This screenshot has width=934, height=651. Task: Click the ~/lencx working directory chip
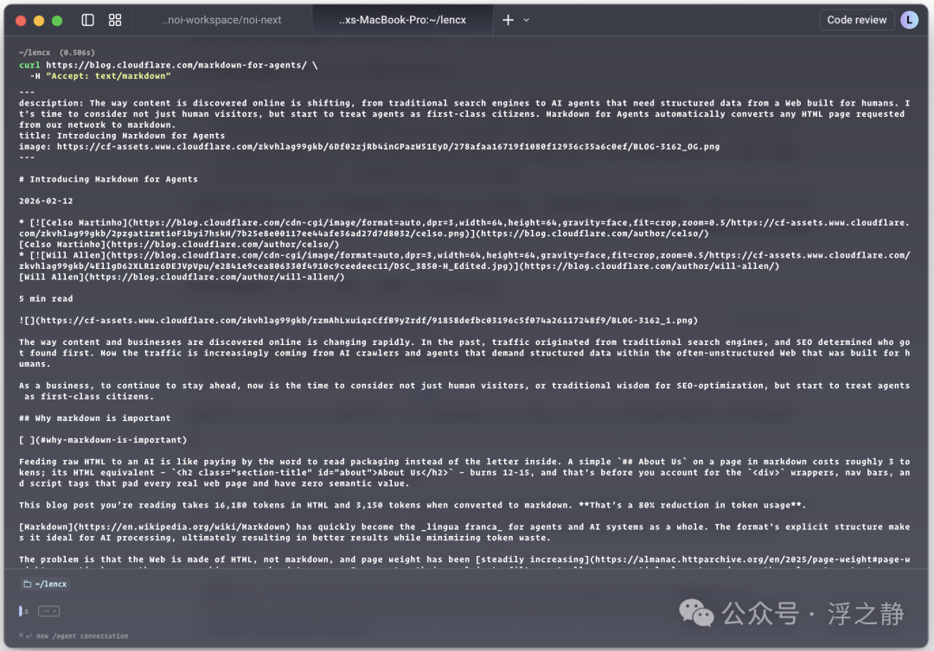click(45, 584)
